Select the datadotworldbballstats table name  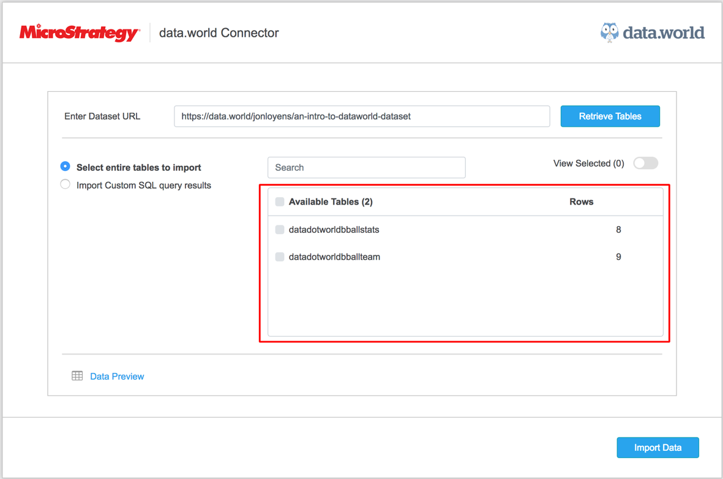(x=334, y=230)
